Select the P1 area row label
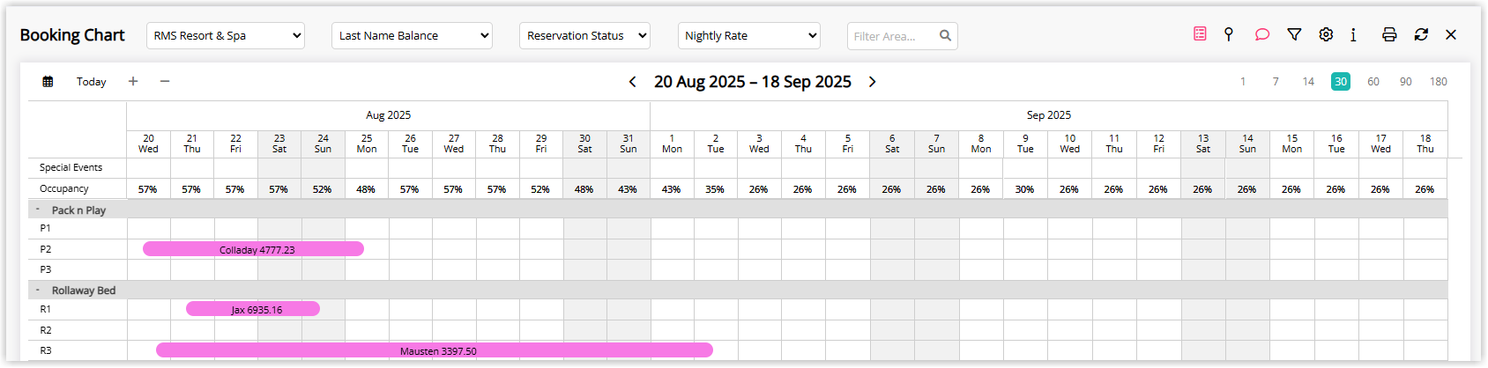This screenshot has width=1488, height=368. pyautogui.click(x=46, y=228)
